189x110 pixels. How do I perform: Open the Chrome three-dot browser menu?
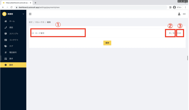(185, 7)
